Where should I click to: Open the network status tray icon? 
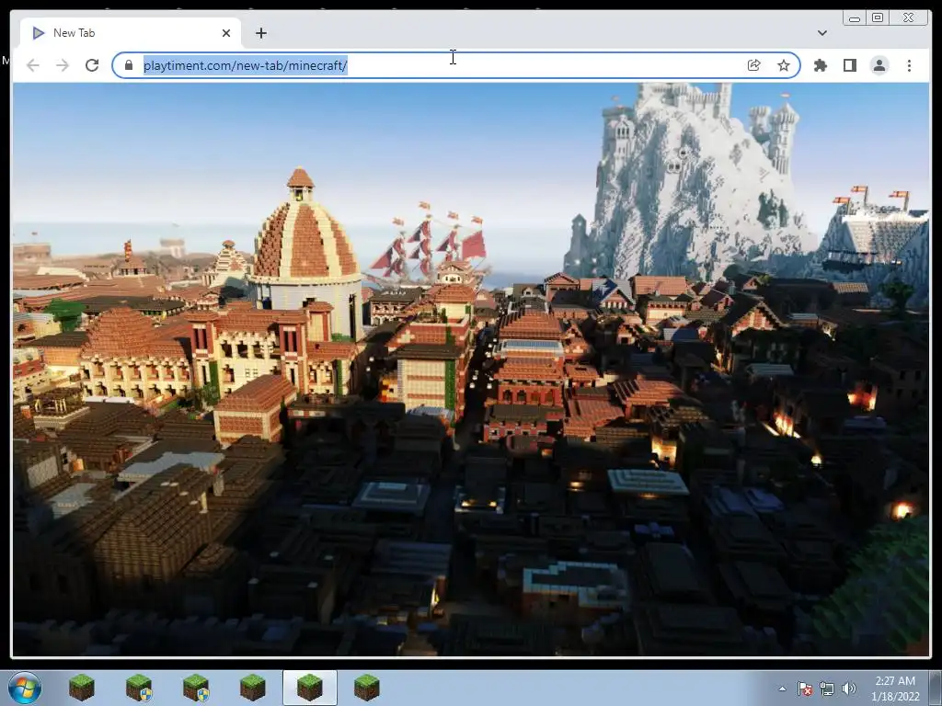click(827, 689)
